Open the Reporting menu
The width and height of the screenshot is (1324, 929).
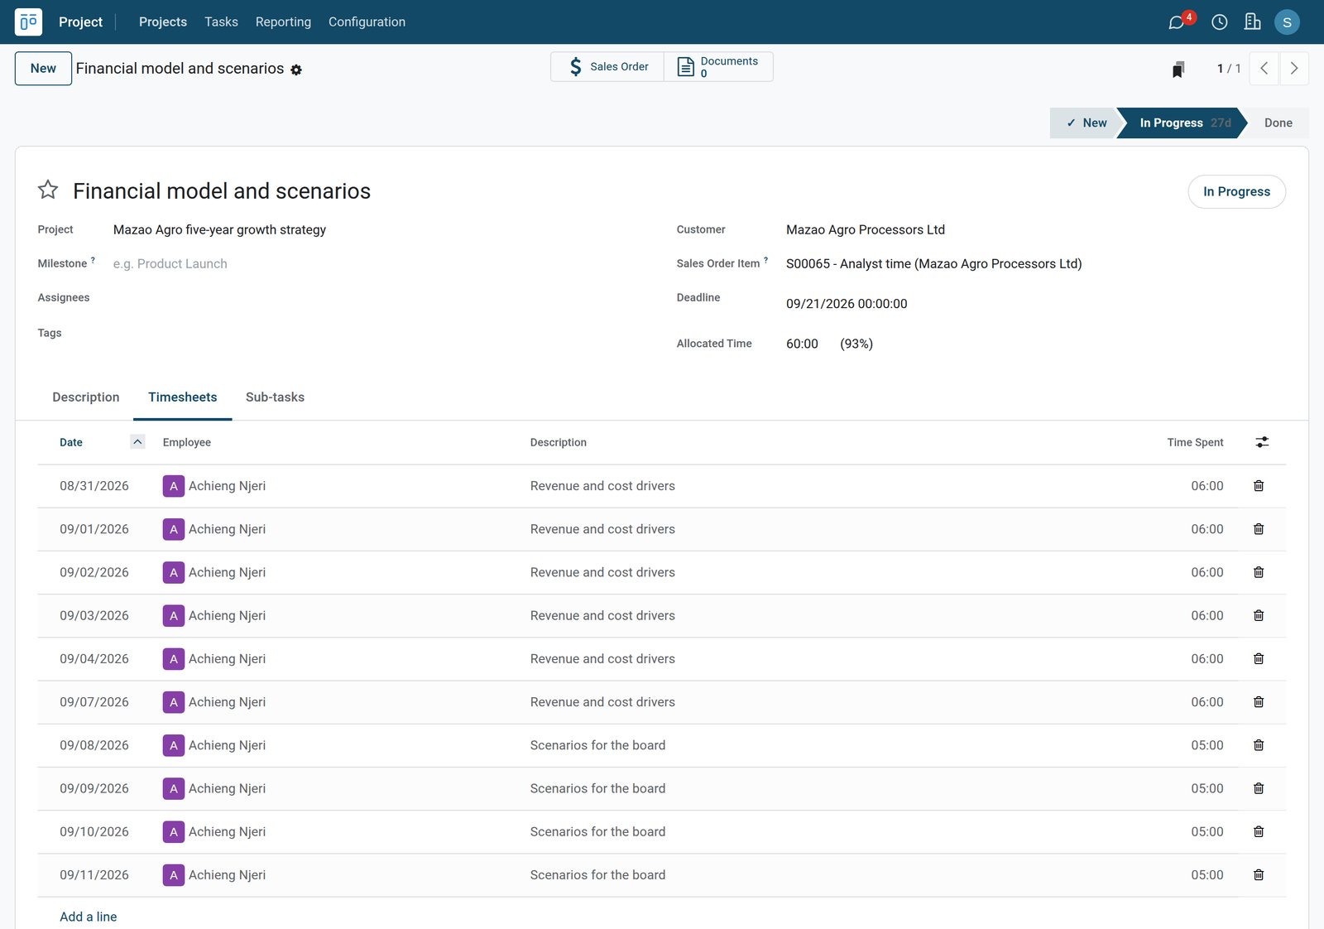coord(283,22)
